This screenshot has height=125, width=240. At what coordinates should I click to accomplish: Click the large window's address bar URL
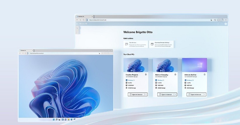98,20
